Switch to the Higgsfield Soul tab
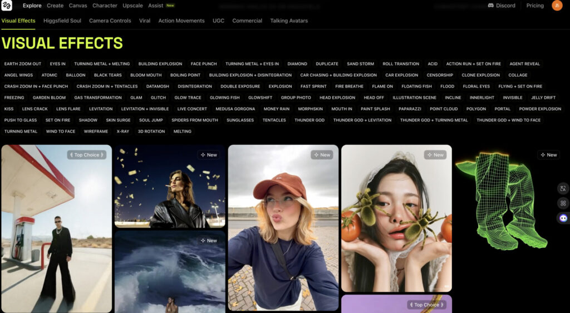 coord(62,21)
